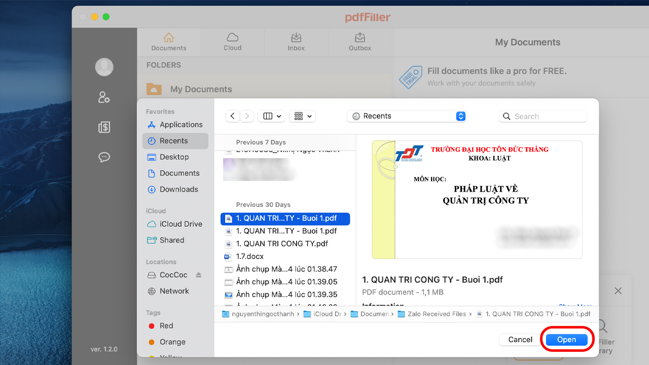This screenshot has height=365, width=649.
Task: Select My Documents folder in pdfFiller
Action: click(x=265, y=89)
